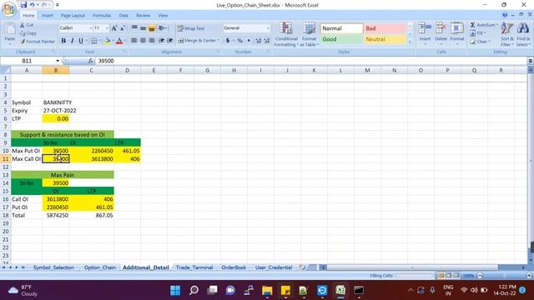The height and width of the screenshot is (300, 534).
Task: Select the yellow LTP cell showing 0.00
Action: (56, 118)
